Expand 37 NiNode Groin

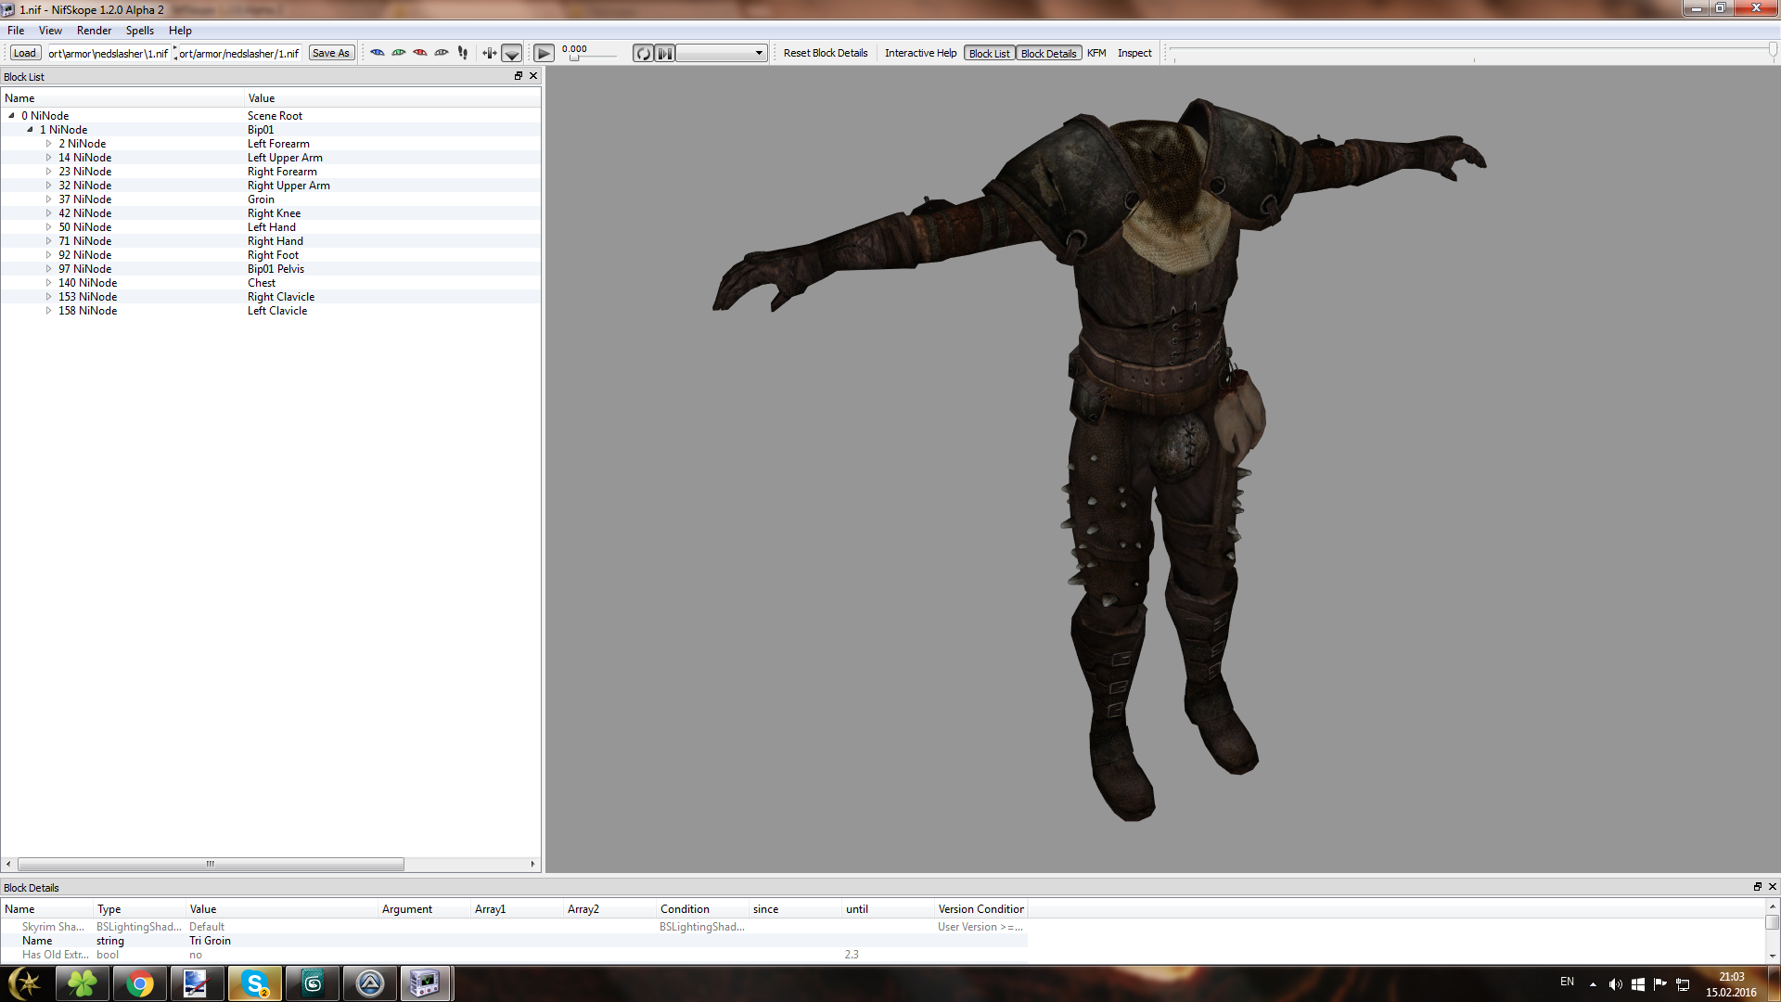(48, 199)
